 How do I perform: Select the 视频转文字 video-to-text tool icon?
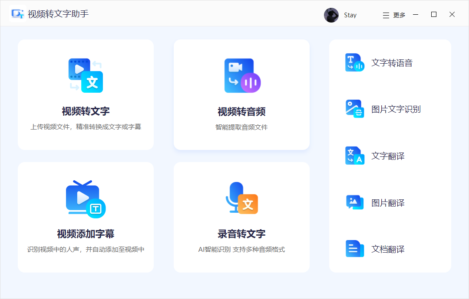[85, 76]
